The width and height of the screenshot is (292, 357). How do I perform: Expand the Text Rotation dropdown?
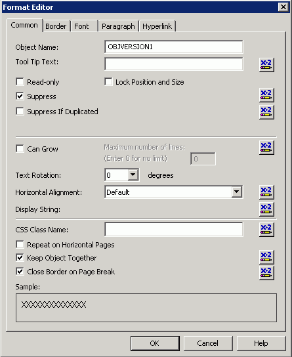(133, 175)
